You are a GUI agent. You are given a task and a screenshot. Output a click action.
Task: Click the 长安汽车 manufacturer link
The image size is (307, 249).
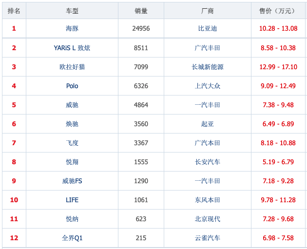coord(208,162)
